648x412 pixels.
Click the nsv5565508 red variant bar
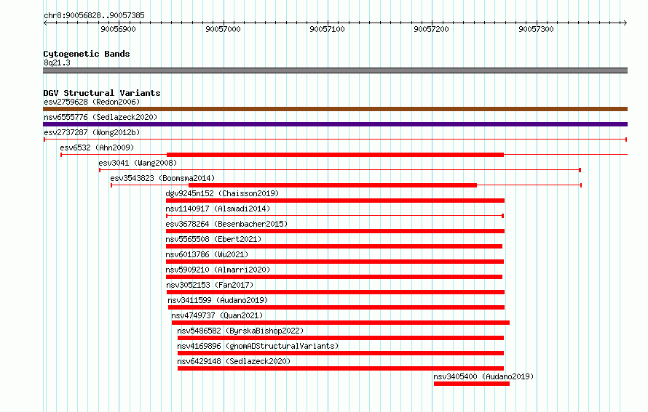click(334, 246)
